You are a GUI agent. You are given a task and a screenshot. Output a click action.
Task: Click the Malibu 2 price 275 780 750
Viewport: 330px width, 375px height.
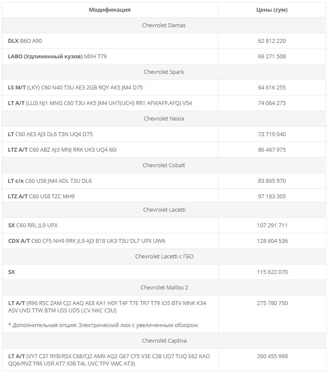pos(272,303)
